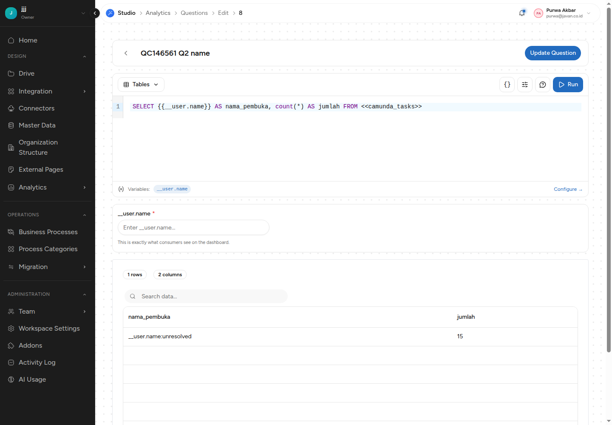
Task: Click the Search data field
Action: [x=206, y=296]
